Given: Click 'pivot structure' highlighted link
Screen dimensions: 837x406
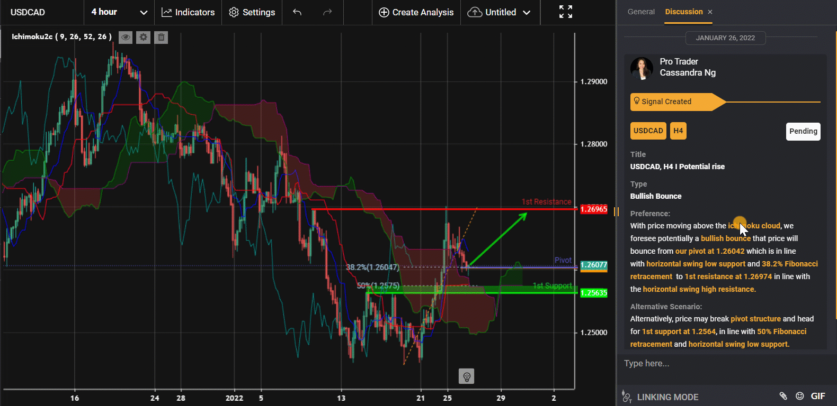Looking at the screenshot, I should (x=755, y=319).
